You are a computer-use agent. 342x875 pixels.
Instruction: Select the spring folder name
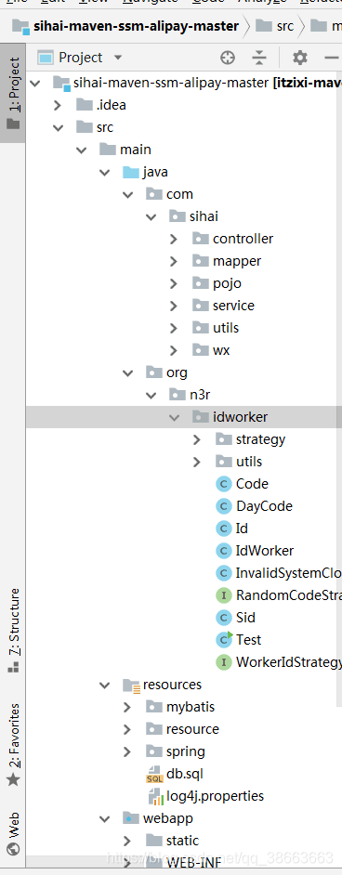[186, 751]
